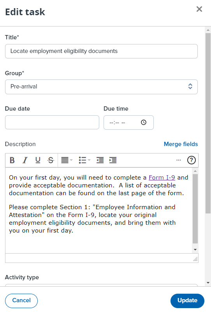Screen dimensions: 211x312
Task: Click the description editor scrollbar down arrow
Action: (195, 250)
